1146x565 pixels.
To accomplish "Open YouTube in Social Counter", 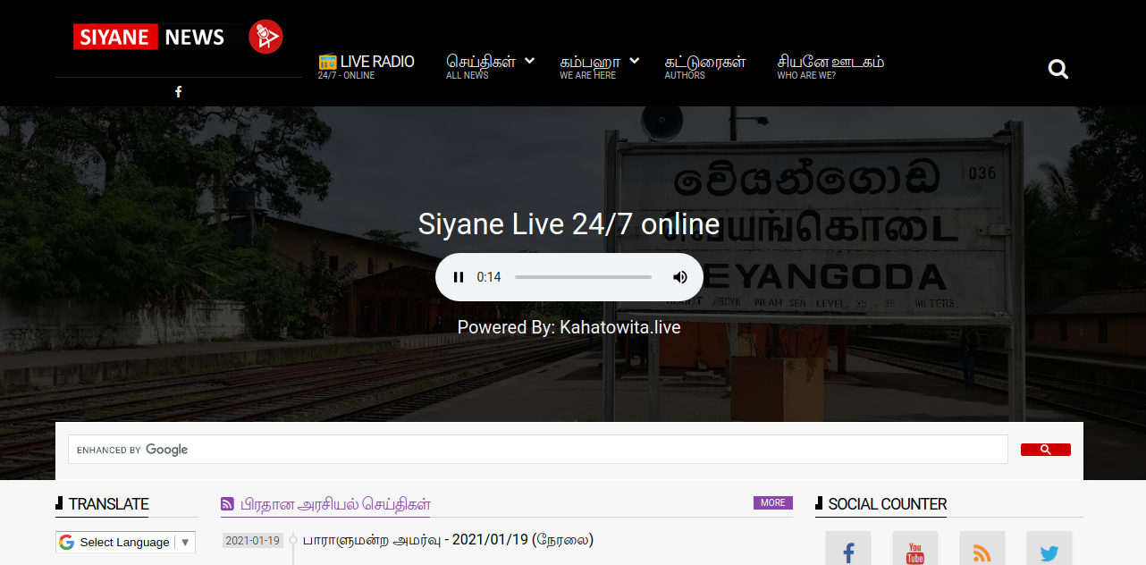I will (x=915, y=549).
